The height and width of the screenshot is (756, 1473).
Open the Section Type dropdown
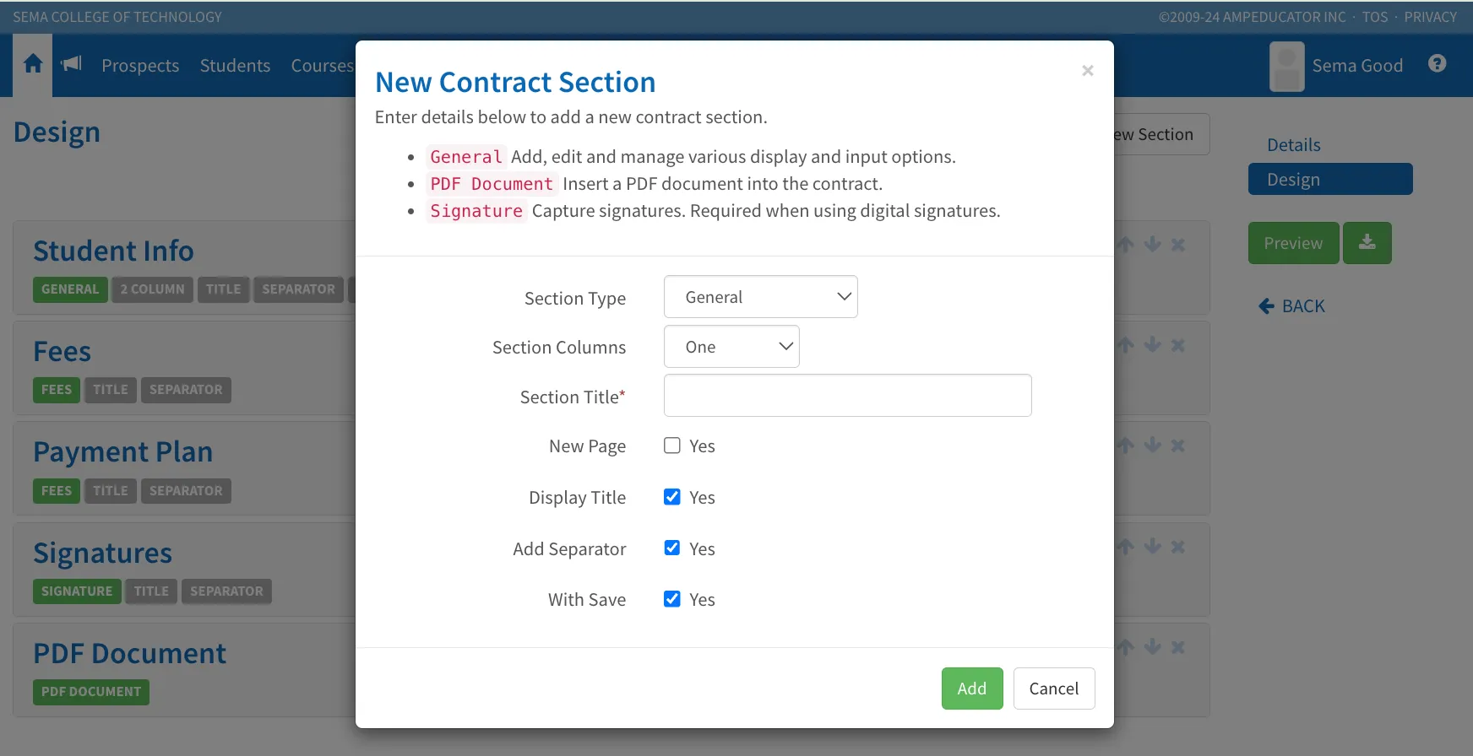point(761,297)
